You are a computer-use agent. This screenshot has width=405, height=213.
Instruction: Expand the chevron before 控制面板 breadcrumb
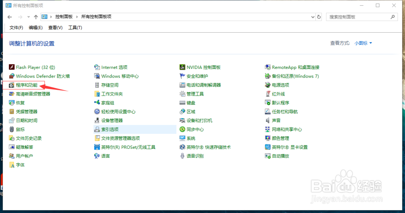pos(51,17)
